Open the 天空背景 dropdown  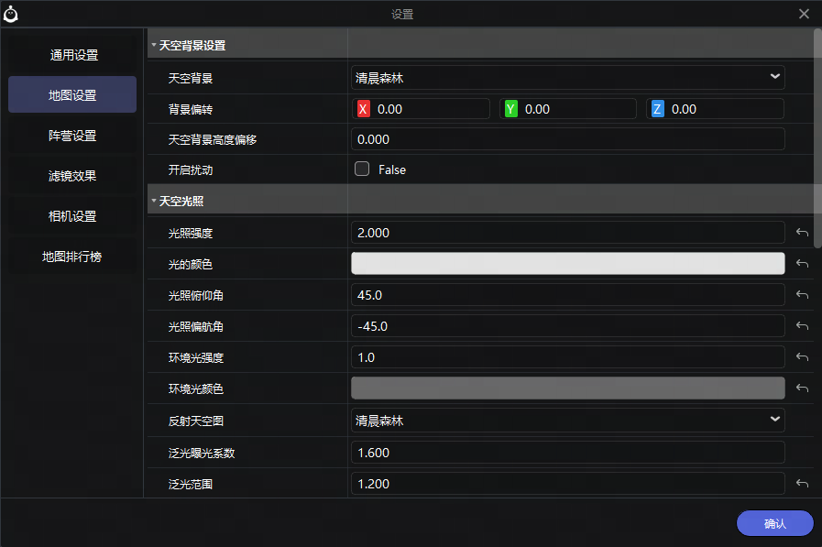[568, 78]
